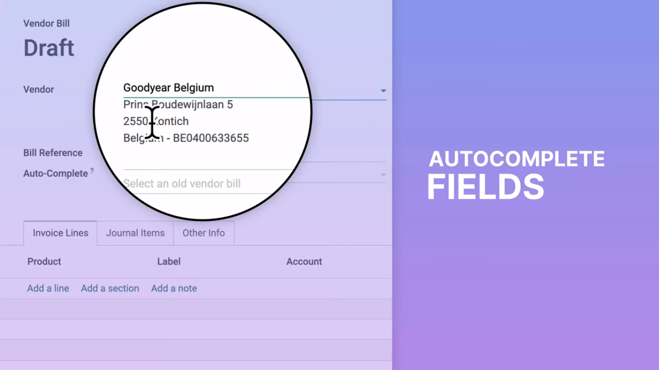The width and height of the screenshot is (659, 370).
Task: Click the 'Add a section' link
Action: [x=110, y=289]
